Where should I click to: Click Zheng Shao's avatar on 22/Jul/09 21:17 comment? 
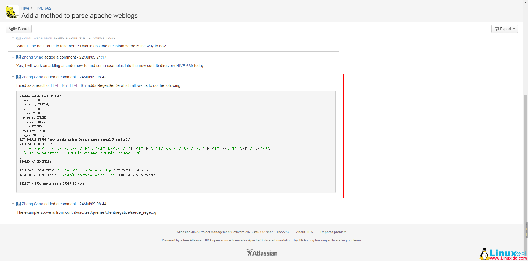point(19,57)
